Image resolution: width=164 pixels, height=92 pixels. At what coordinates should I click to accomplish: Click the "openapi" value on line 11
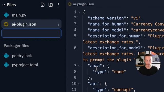(x=122, y=90)
